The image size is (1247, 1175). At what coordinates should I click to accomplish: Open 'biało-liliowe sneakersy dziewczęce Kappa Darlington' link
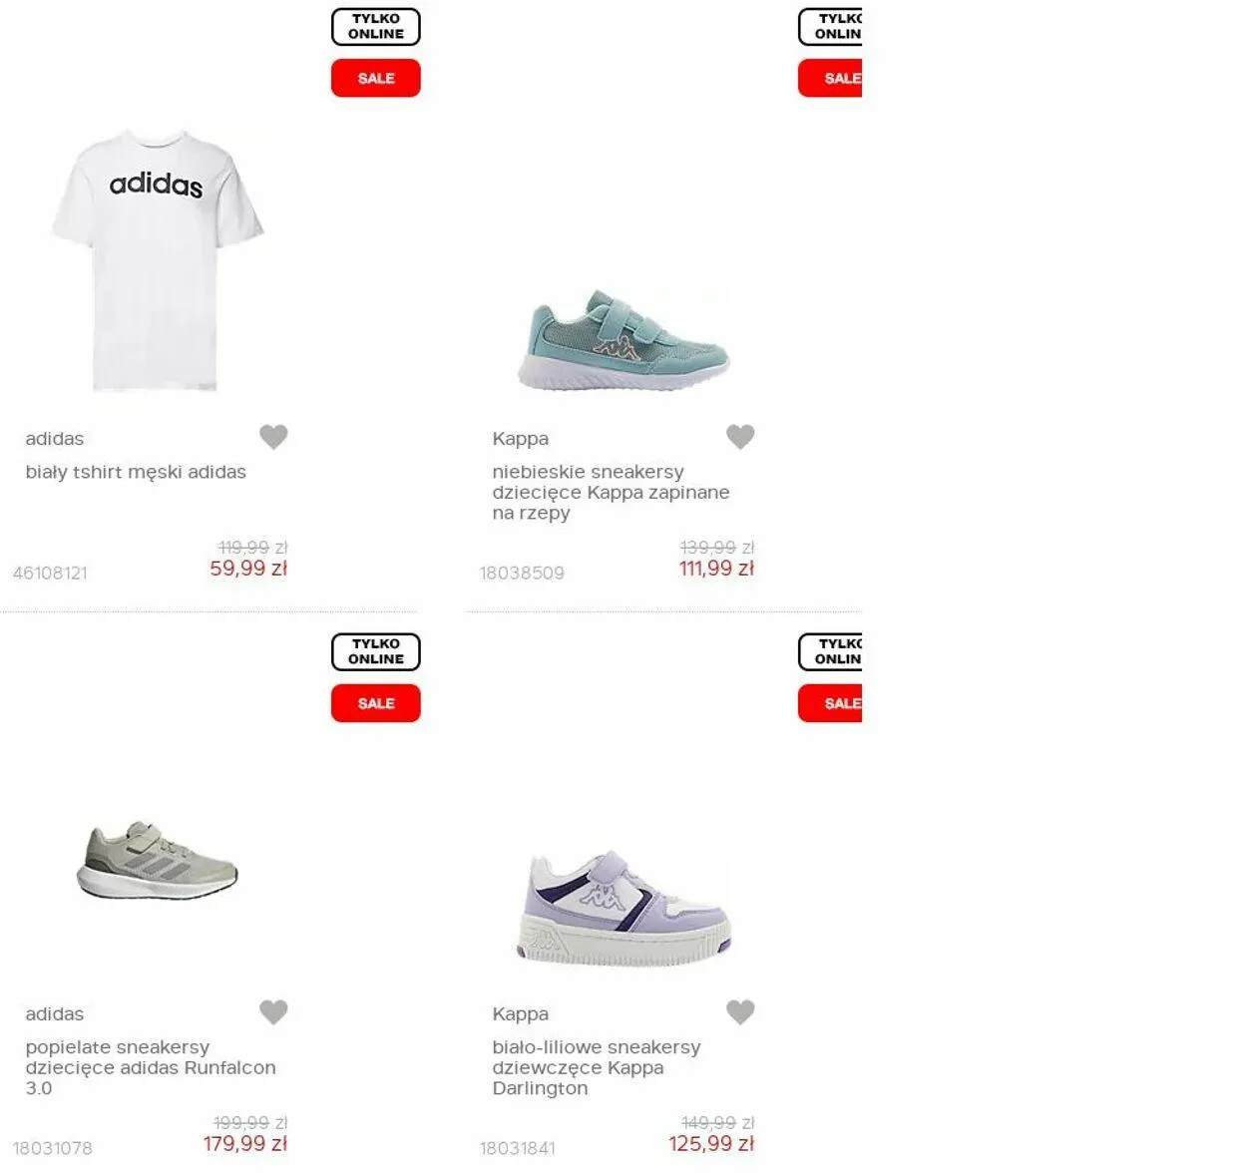pyautogui.click(x=597, y=1067)
